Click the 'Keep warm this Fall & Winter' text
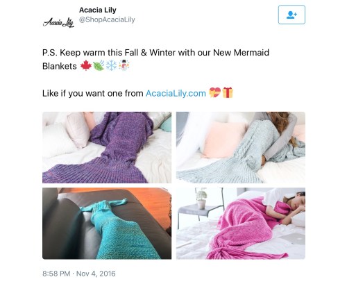The width and height of the screenshot is (347, 284). tap(118, 53)
